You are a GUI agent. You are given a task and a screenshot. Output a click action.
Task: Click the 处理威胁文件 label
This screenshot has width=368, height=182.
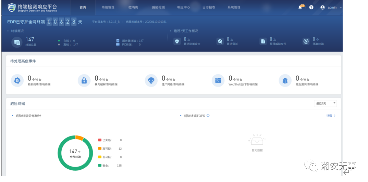278,44
